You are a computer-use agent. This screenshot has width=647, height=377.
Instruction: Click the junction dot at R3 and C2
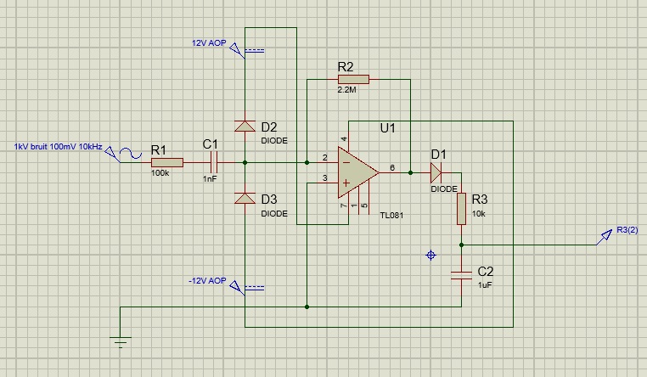pyautogui.click(x=461, y=245)
